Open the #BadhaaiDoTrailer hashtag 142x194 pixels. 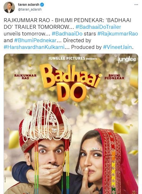[98, 27]
